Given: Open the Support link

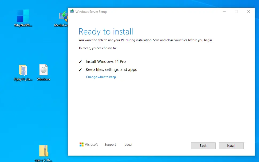Looking at the screenshot, I should [110, 144].
